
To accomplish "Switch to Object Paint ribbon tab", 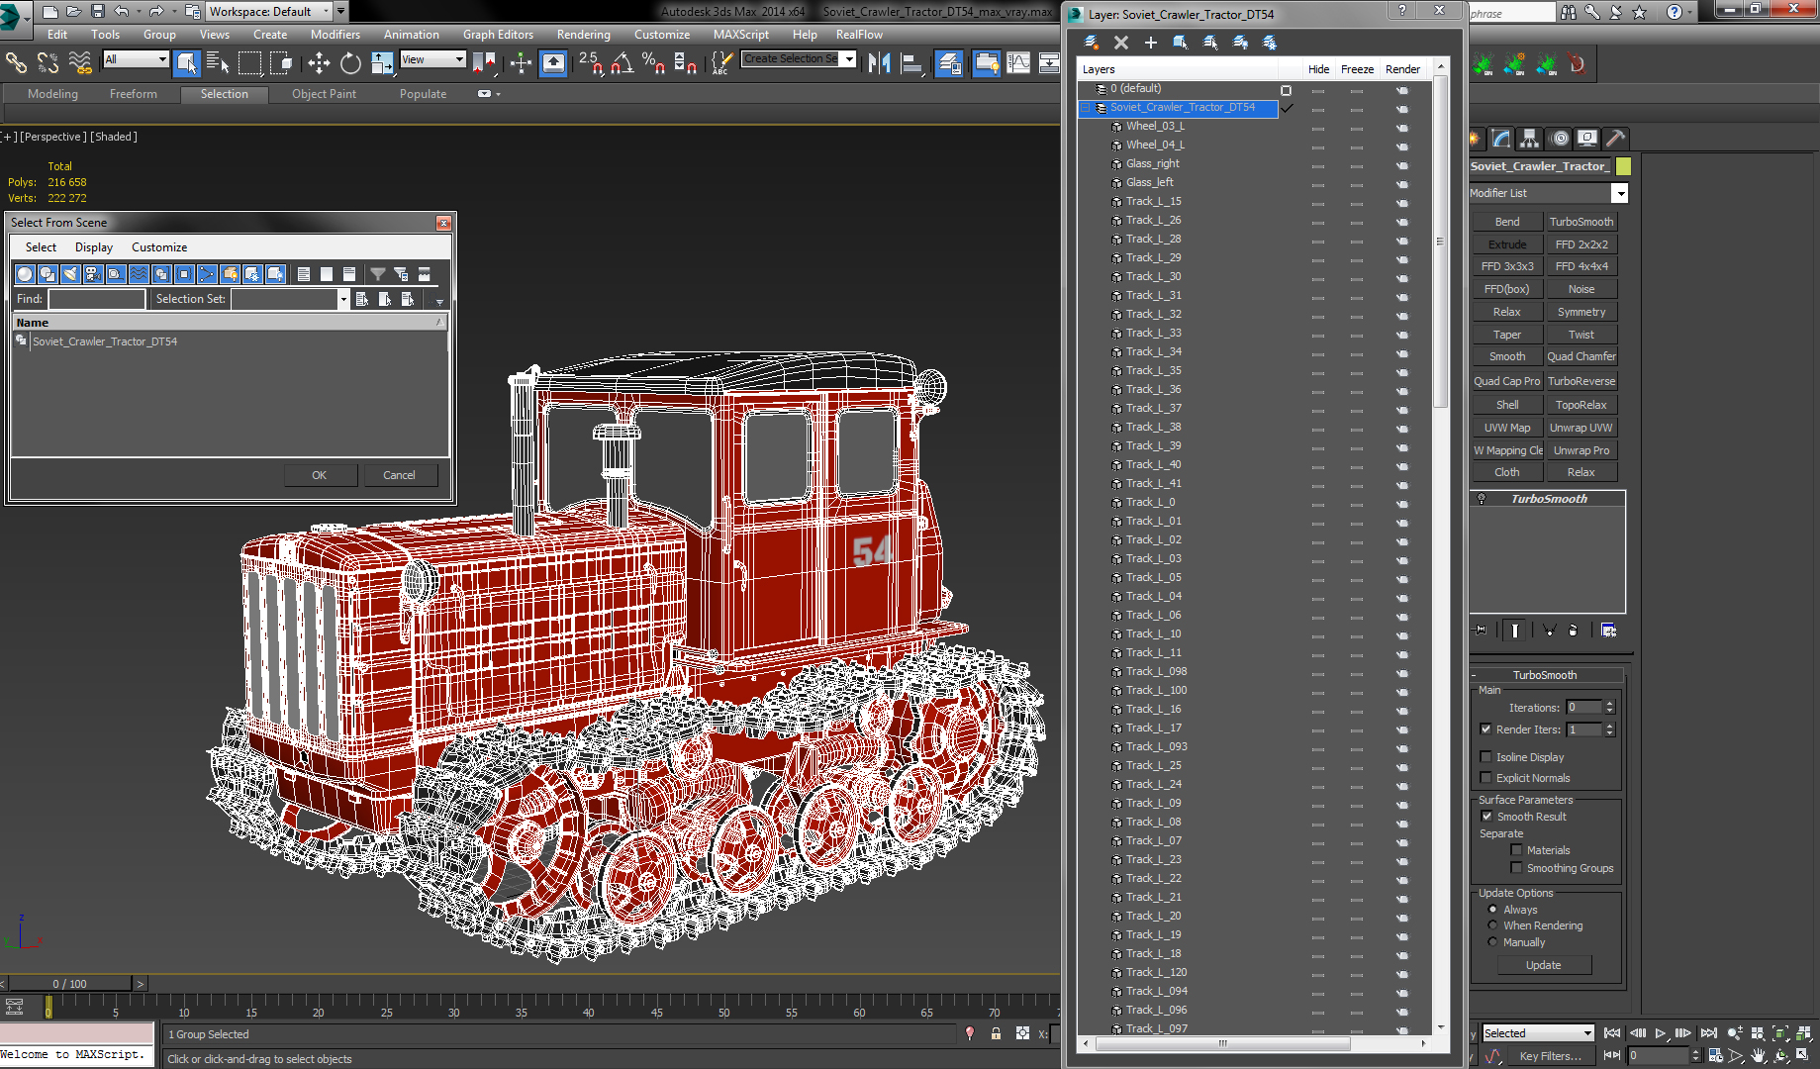I will [x=324, y=94].
